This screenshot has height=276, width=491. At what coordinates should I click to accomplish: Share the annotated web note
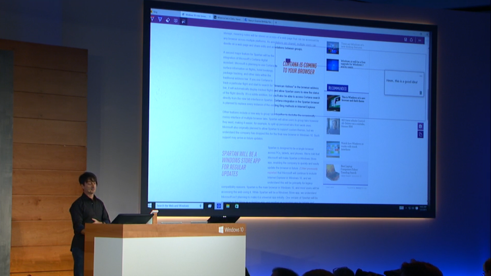pos(411,40)
